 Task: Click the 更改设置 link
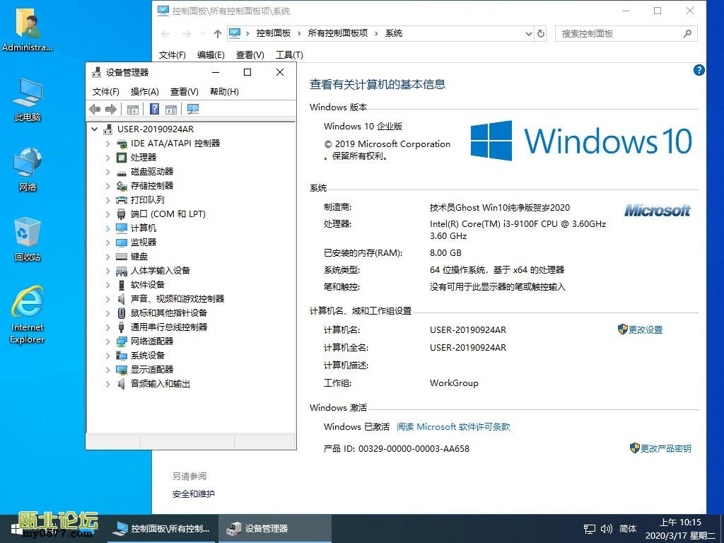[x=645, y=330]
